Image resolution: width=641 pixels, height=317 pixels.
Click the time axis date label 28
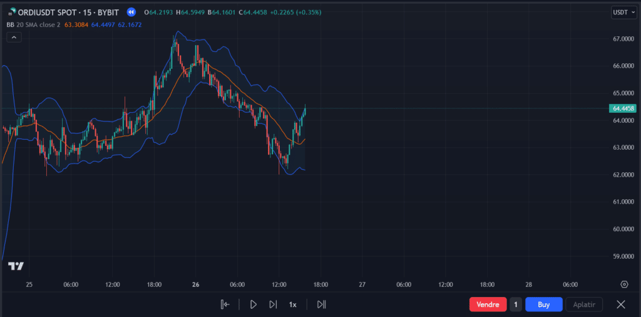click(528, 284)
